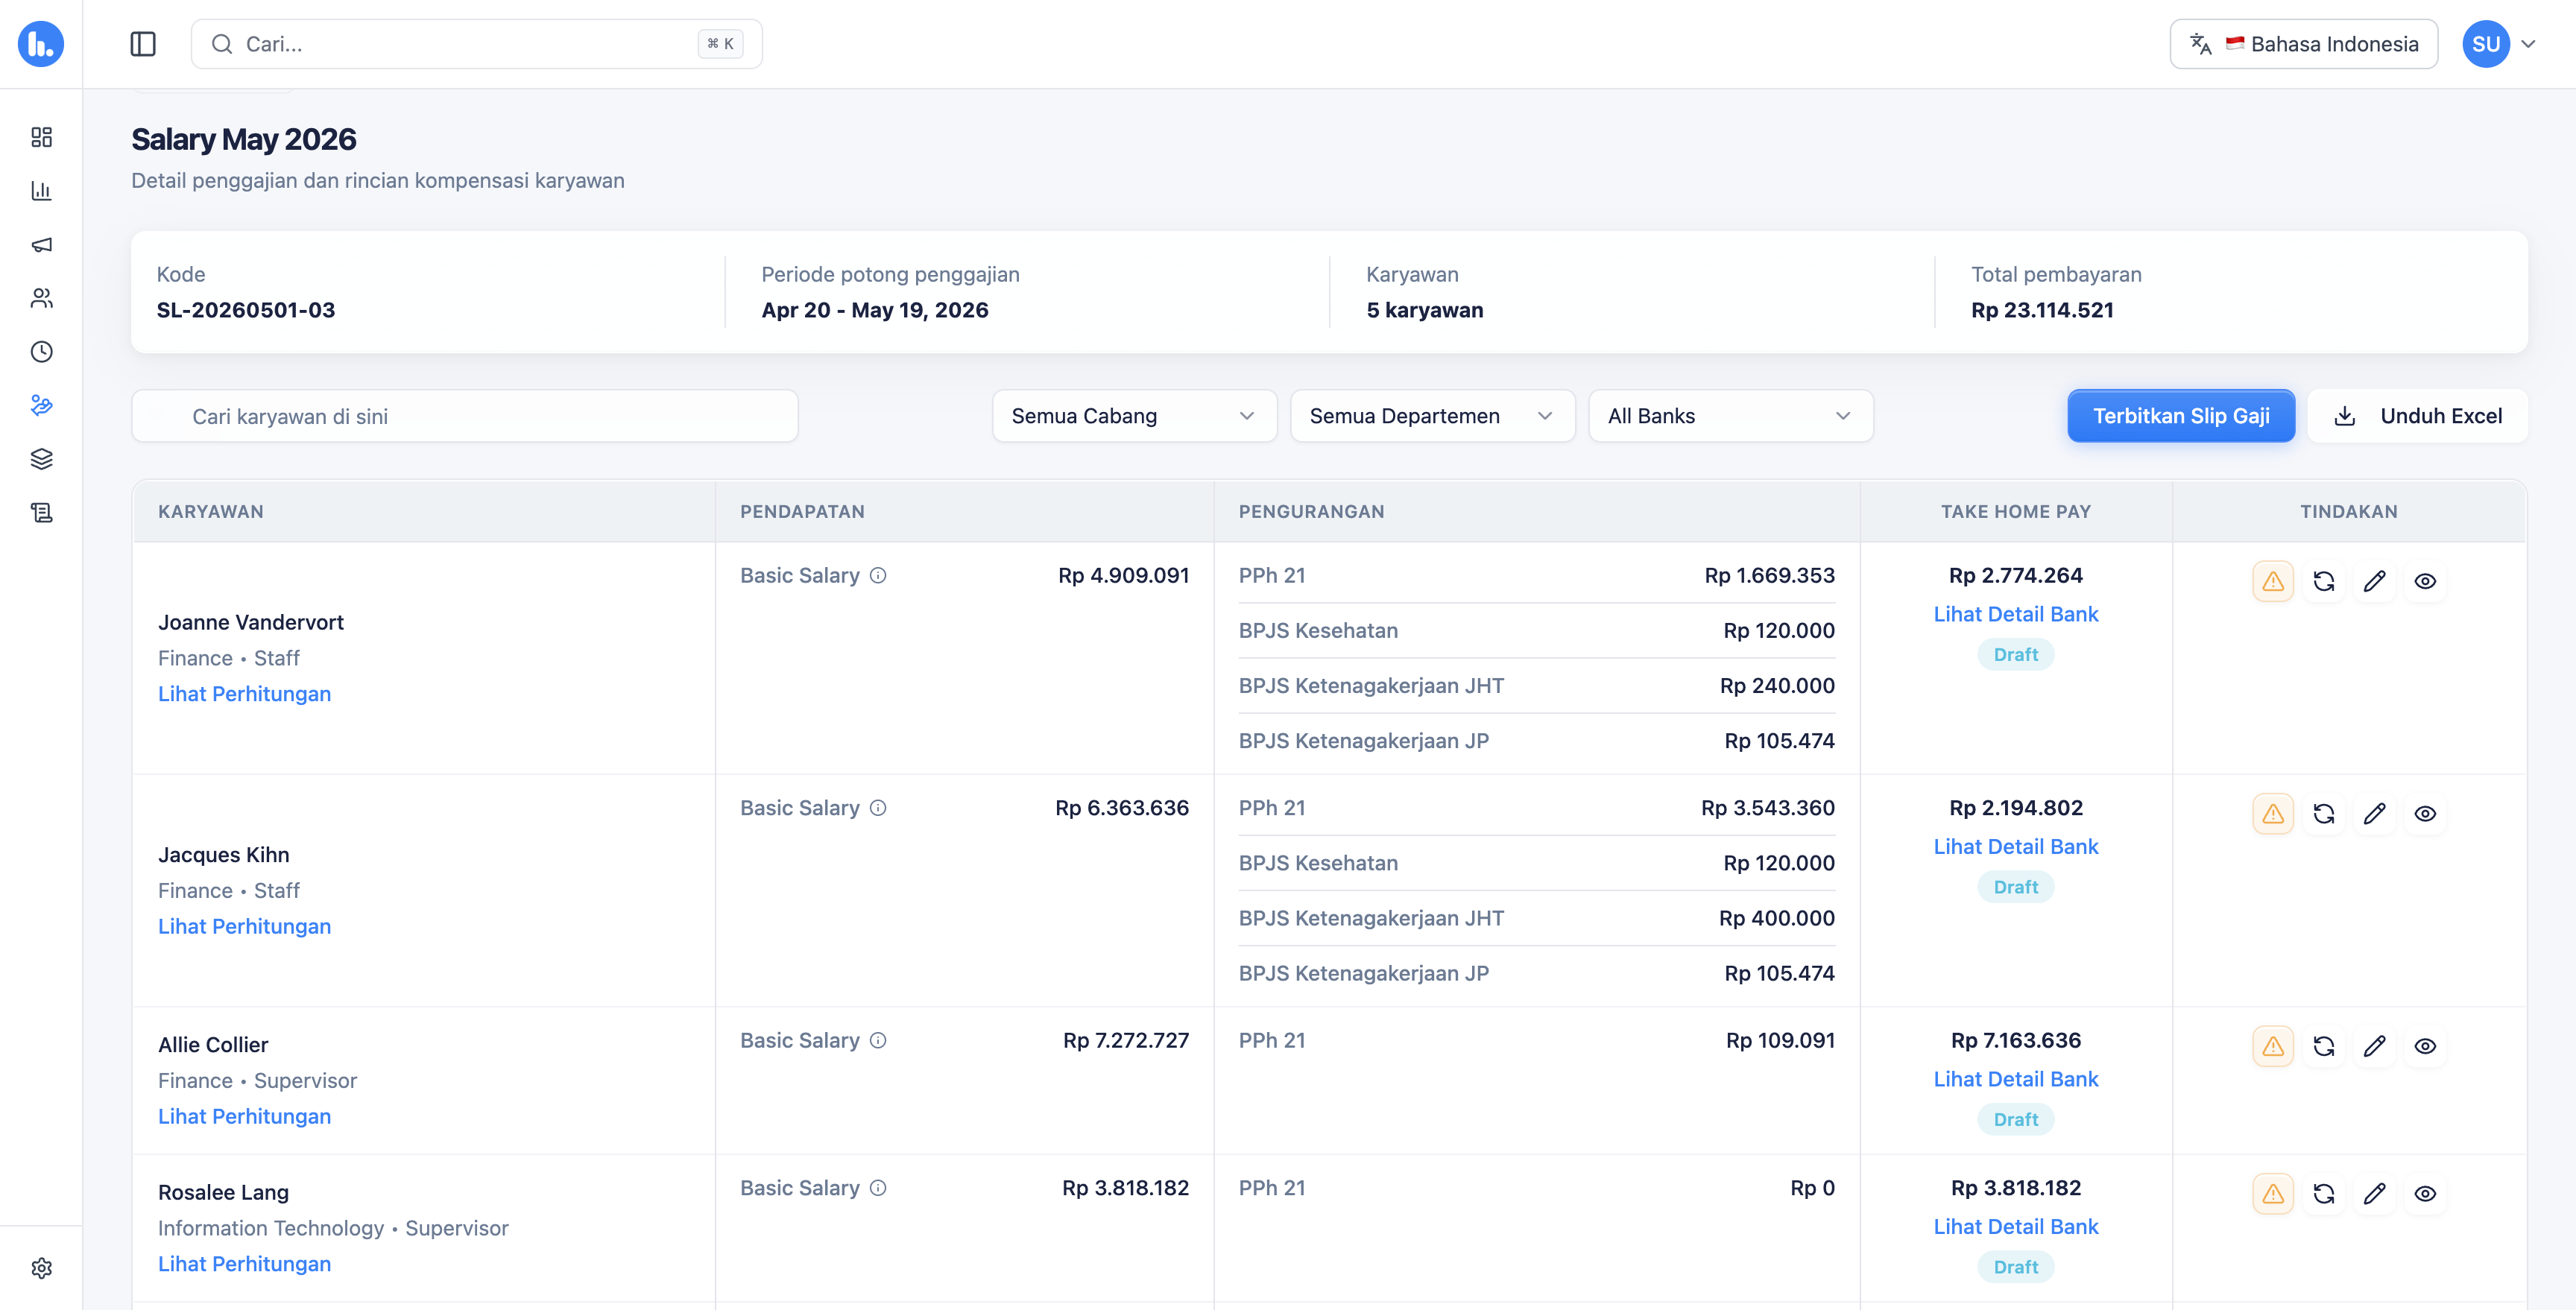Open the Bahasa Indonesia language selector
Image resolution: width=2576 pixels, height=1310 pixels.
point(2303,44)
